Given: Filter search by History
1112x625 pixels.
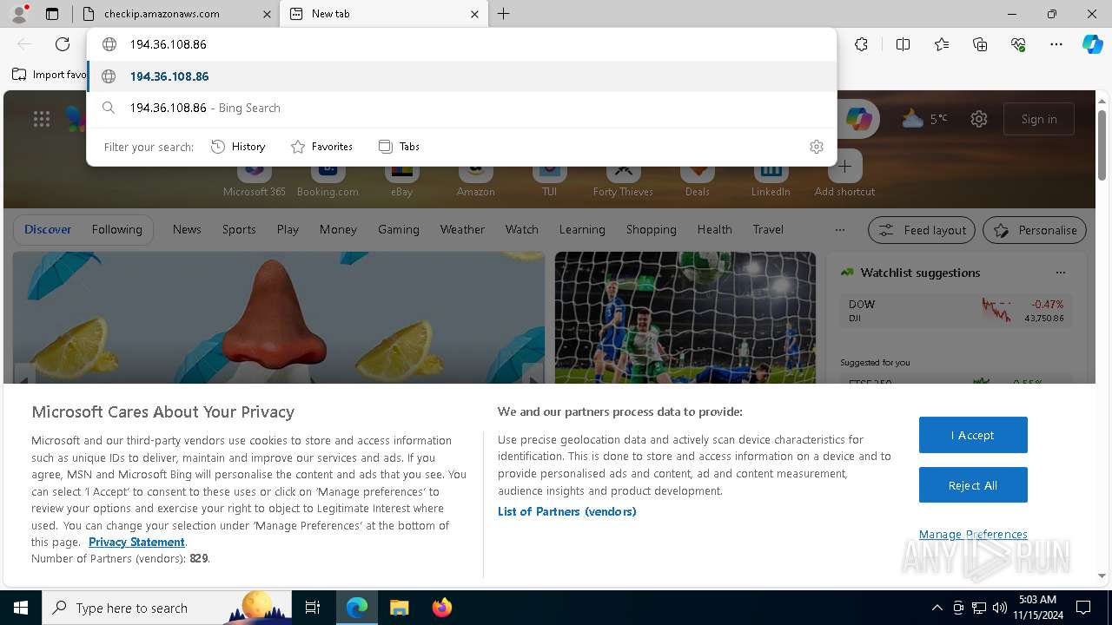Looking at the screenshot, I should pyautogui.click(x=238, y=147).
